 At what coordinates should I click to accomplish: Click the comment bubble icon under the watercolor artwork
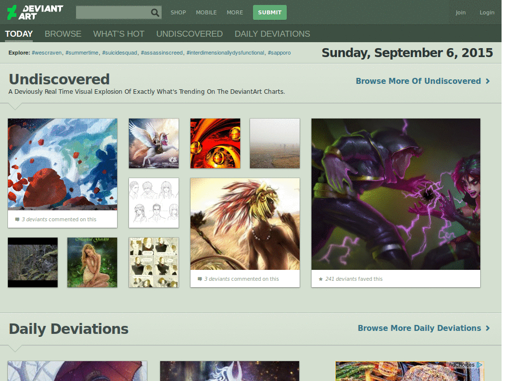pos(17,219)
